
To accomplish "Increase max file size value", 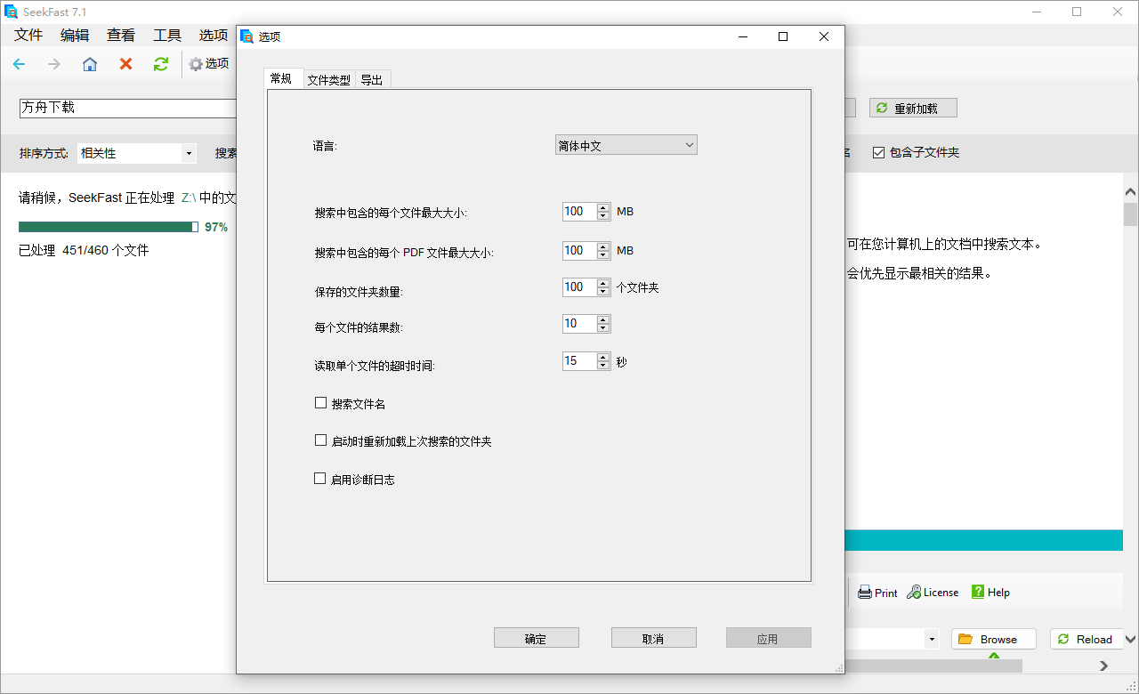I will [603, 208].
